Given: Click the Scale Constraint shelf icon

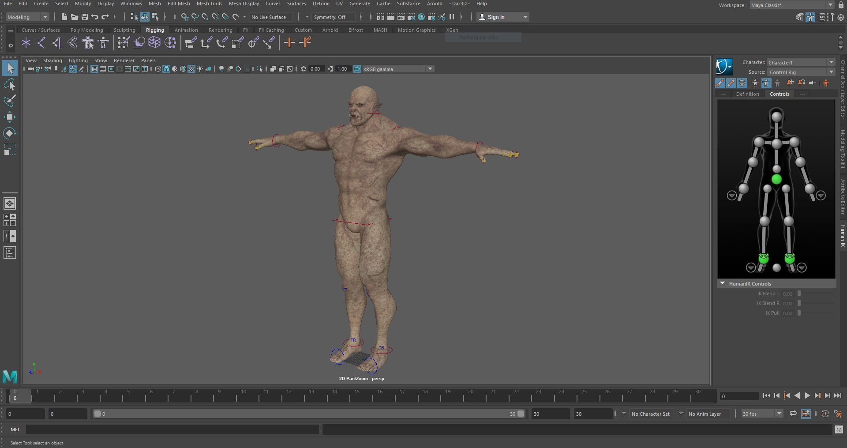Looking at the screenshot, I should (x=237, y=43).
